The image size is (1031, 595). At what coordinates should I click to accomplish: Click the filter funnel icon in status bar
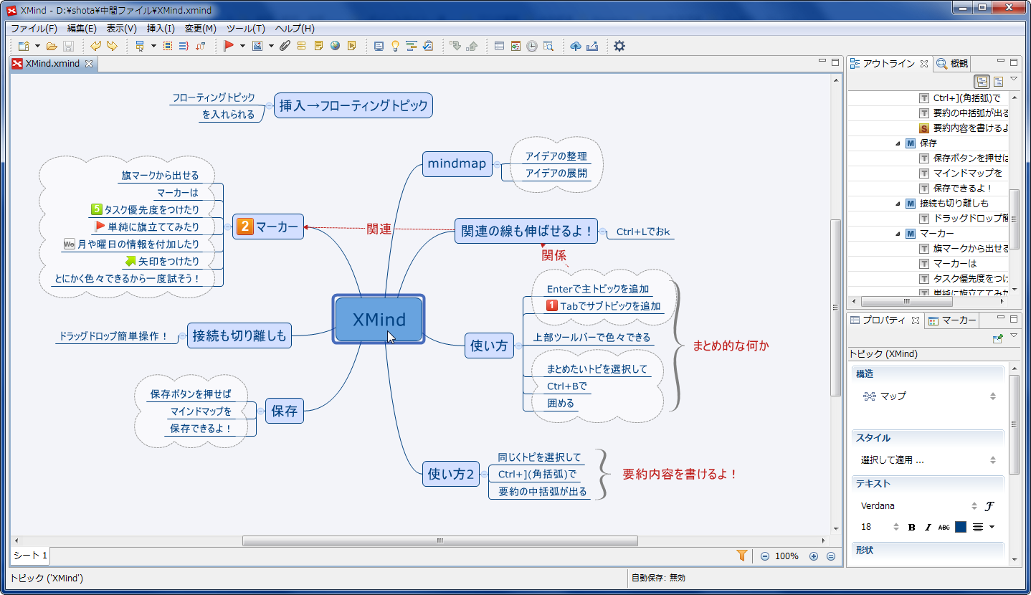point(742,556)
